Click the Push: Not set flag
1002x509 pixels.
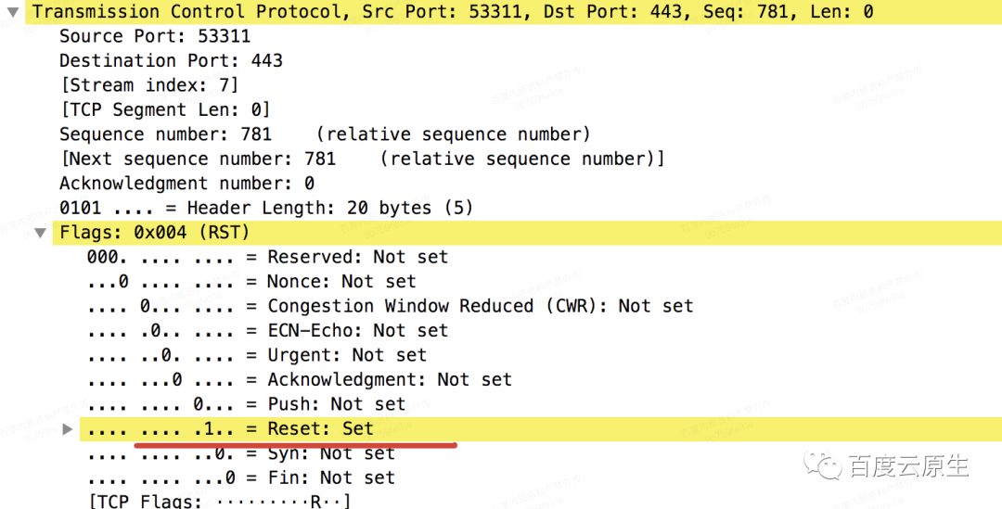point(246,404)
